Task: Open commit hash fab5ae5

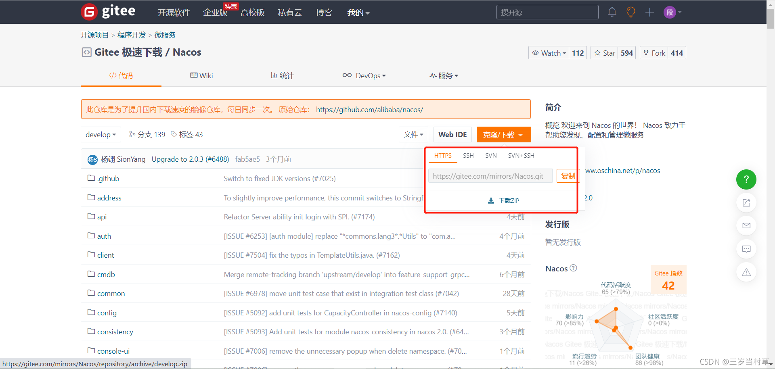Action: click(247, 159)
